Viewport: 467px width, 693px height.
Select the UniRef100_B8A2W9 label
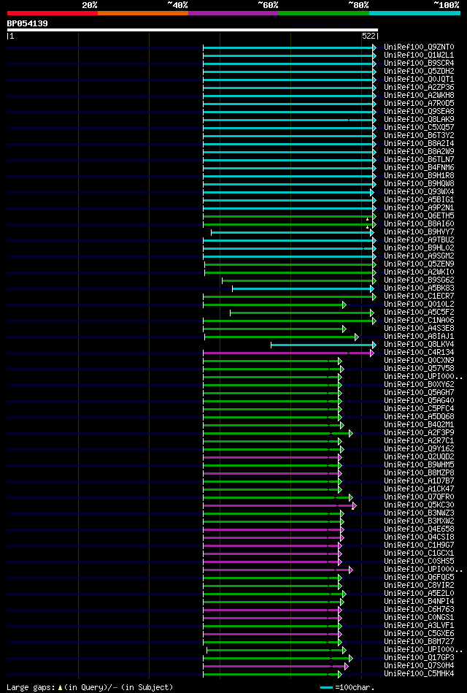click(419, 152)
